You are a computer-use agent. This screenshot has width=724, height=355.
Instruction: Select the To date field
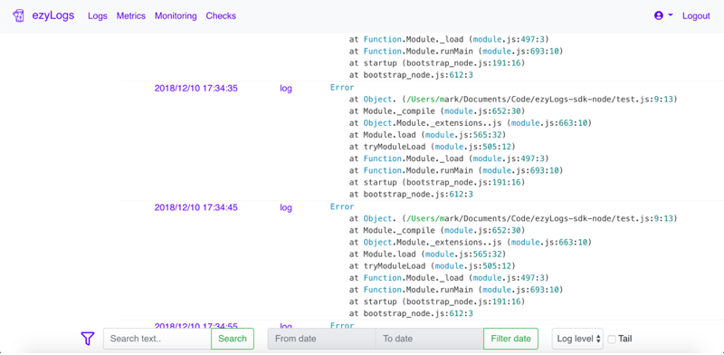click(429, 339)
